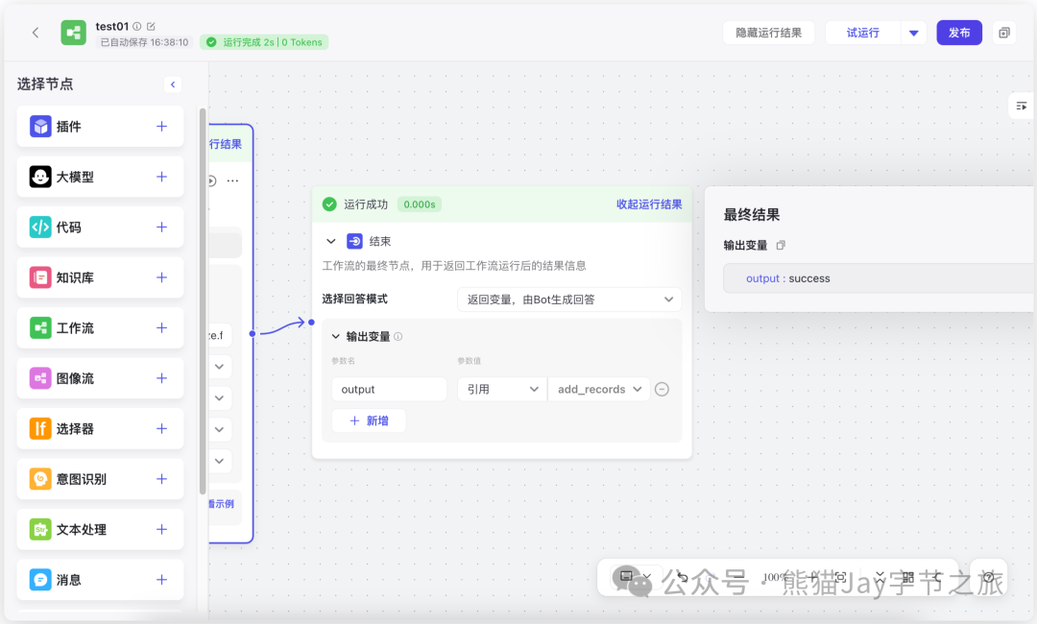Screen dimensions: 1037x624
Task: Add a 代码 node with plus
Action: (x=161, y=227)
